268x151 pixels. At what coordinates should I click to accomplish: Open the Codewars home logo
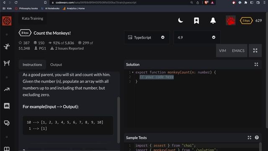click(x=7, y=21)
